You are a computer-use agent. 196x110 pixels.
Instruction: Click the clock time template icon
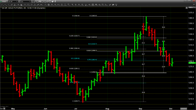click(x=32, y=2)
